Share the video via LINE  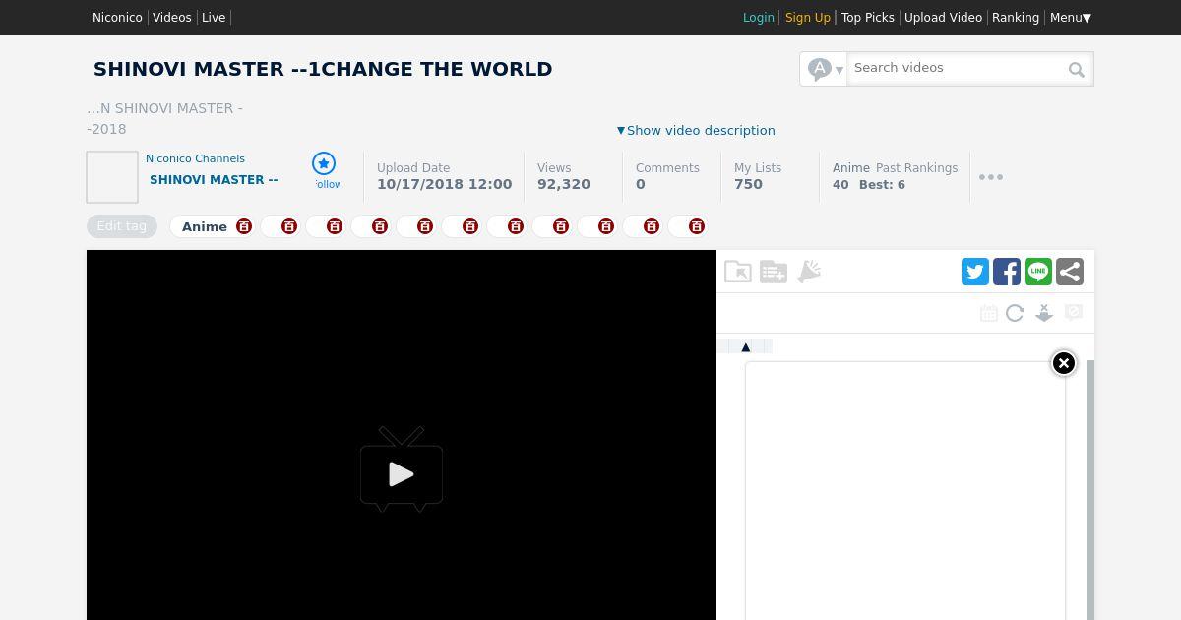pyautogui.click(x=1038, y=272)
